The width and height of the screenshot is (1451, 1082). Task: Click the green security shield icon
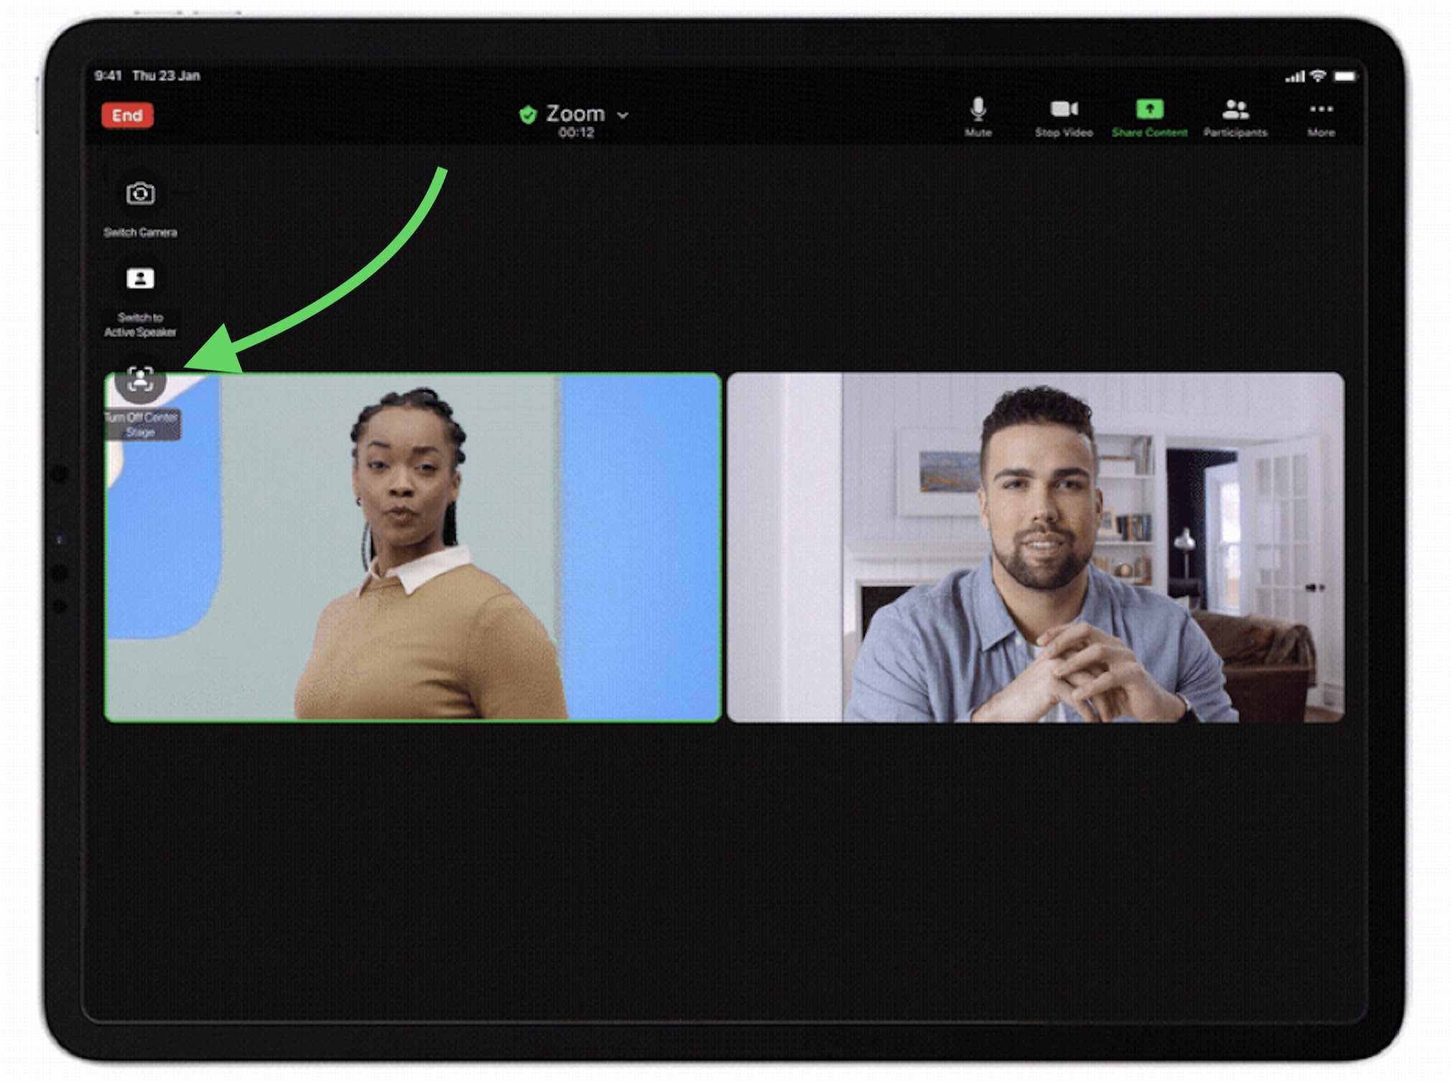tap(528, 114)
